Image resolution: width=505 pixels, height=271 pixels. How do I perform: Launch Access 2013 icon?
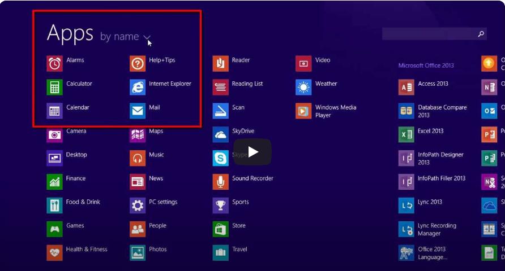point(406,88)
